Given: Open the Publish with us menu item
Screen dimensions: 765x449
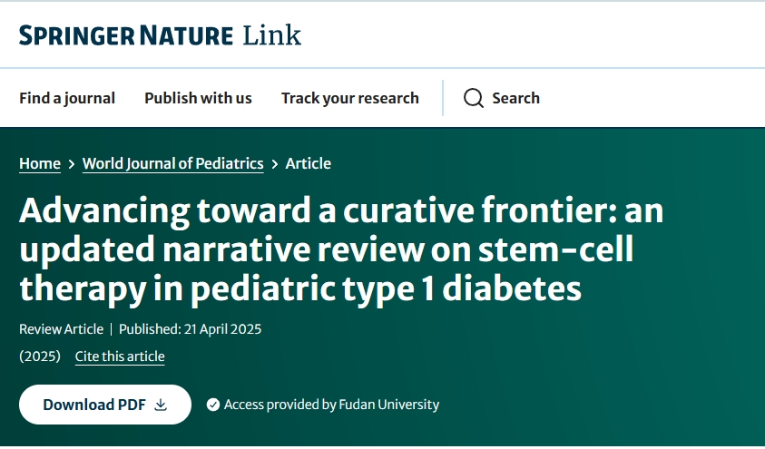Looking at the screenshot, I should pyautogui.click(x=198, y=98).
